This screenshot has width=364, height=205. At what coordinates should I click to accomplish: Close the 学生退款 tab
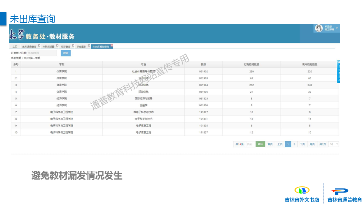coord(89,46)
